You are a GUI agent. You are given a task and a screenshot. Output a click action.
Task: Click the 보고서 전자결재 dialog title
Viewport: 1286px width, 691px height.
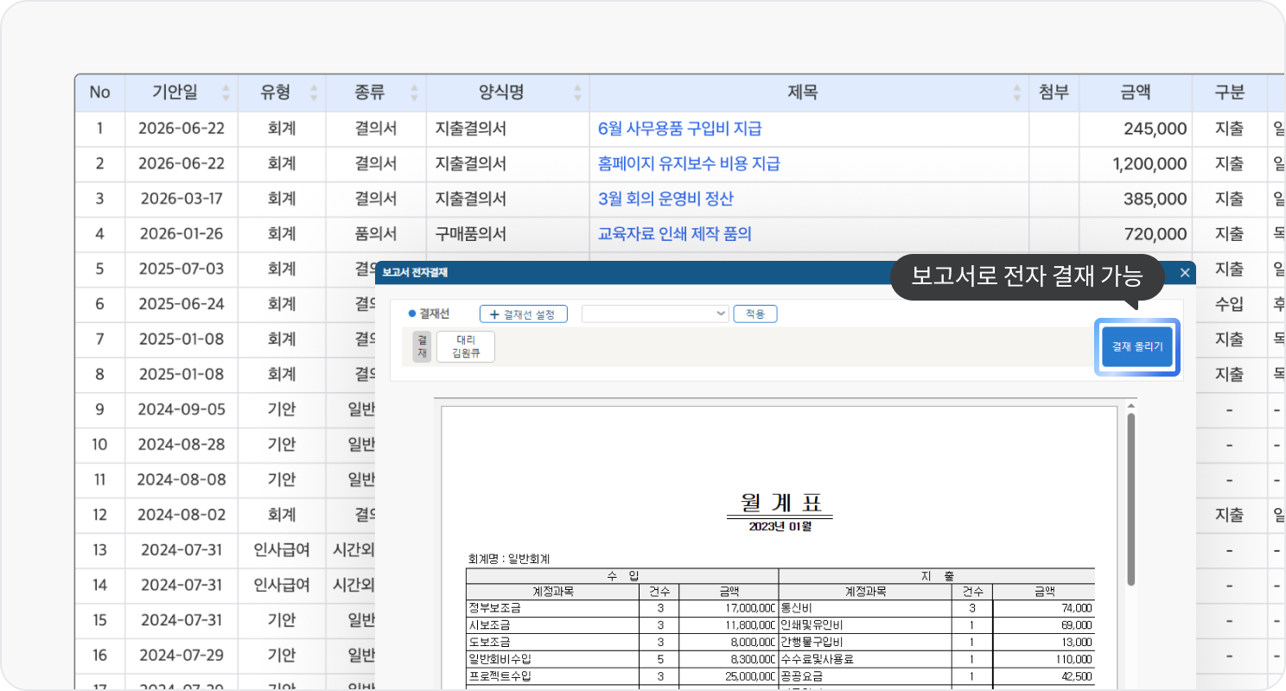415,273
